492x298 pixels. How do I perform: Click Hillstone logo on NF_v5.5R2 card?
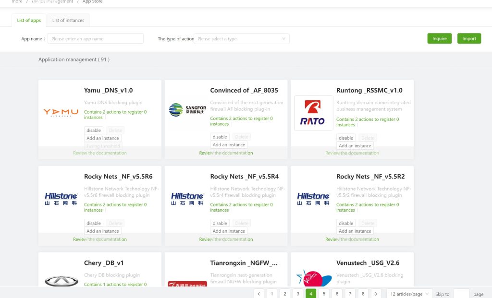(x=313, y=199)
